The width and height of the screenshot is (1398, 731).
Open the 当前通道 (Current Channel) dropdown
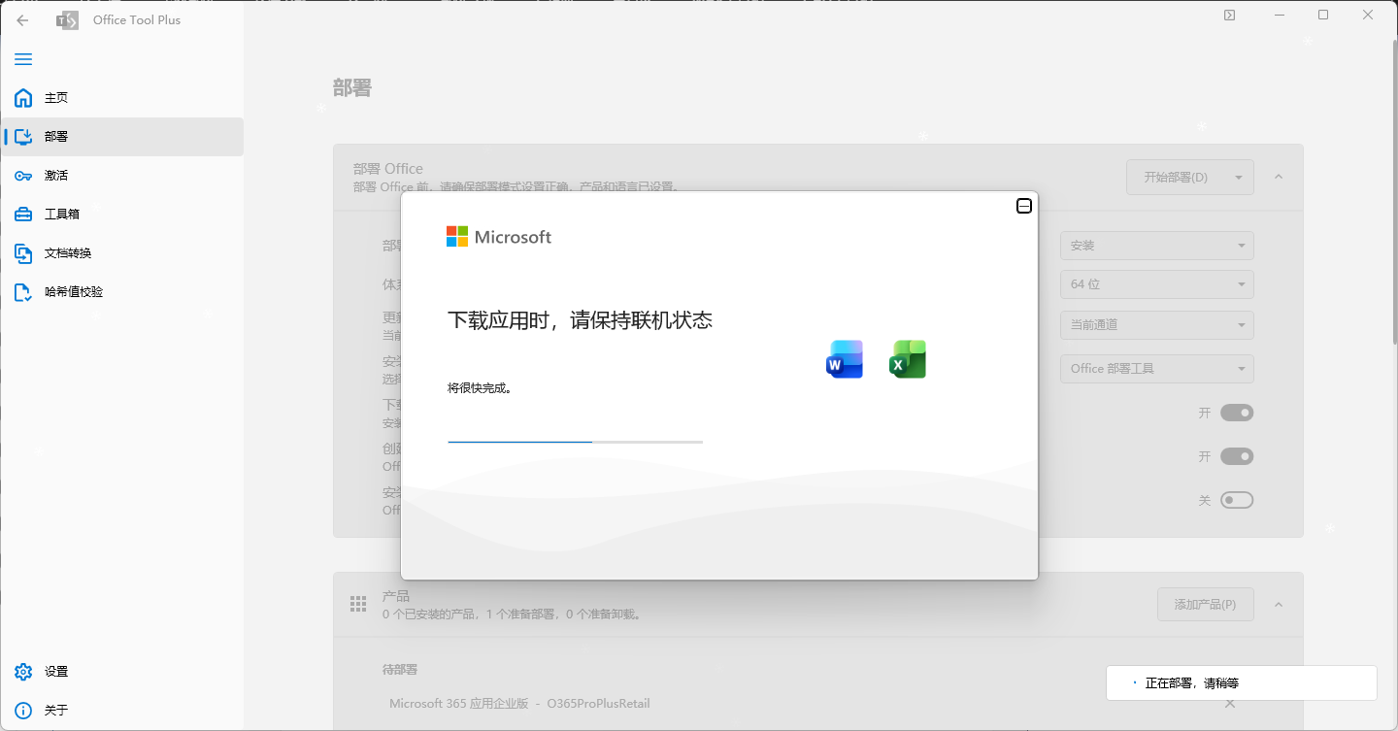pyautogui.click(x=1156, y=324)
